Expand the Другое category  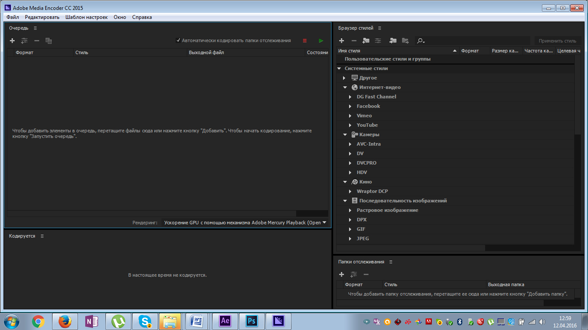344,78
